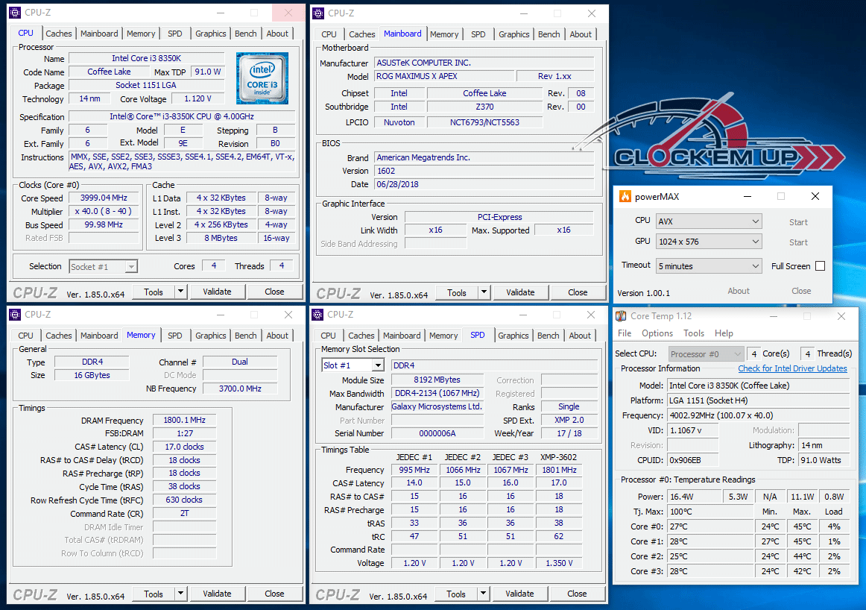Click Validate in the CPU-Z Mainboard window
866x610 pixels.
520,292
